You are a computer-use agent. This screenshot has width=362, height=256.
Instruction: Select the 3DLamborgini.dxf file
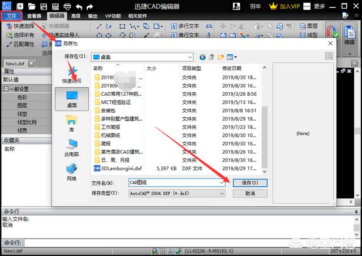point(118,168)
